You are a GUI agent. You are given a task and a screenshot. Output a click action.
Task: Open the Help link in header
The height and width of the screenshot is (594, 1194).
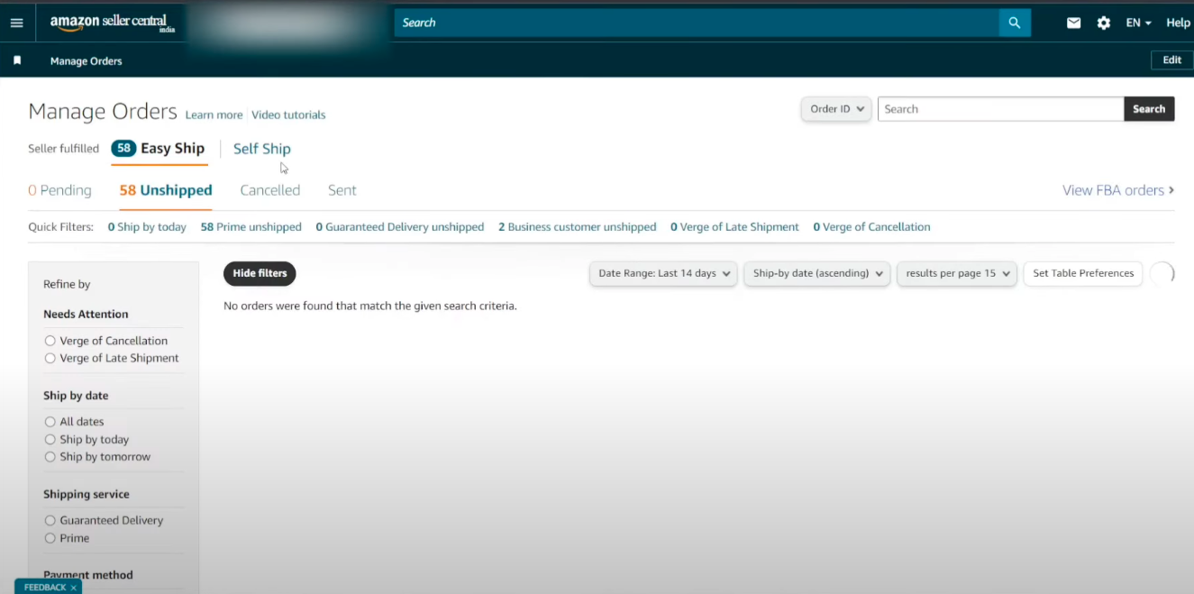tap(1178, 23)
